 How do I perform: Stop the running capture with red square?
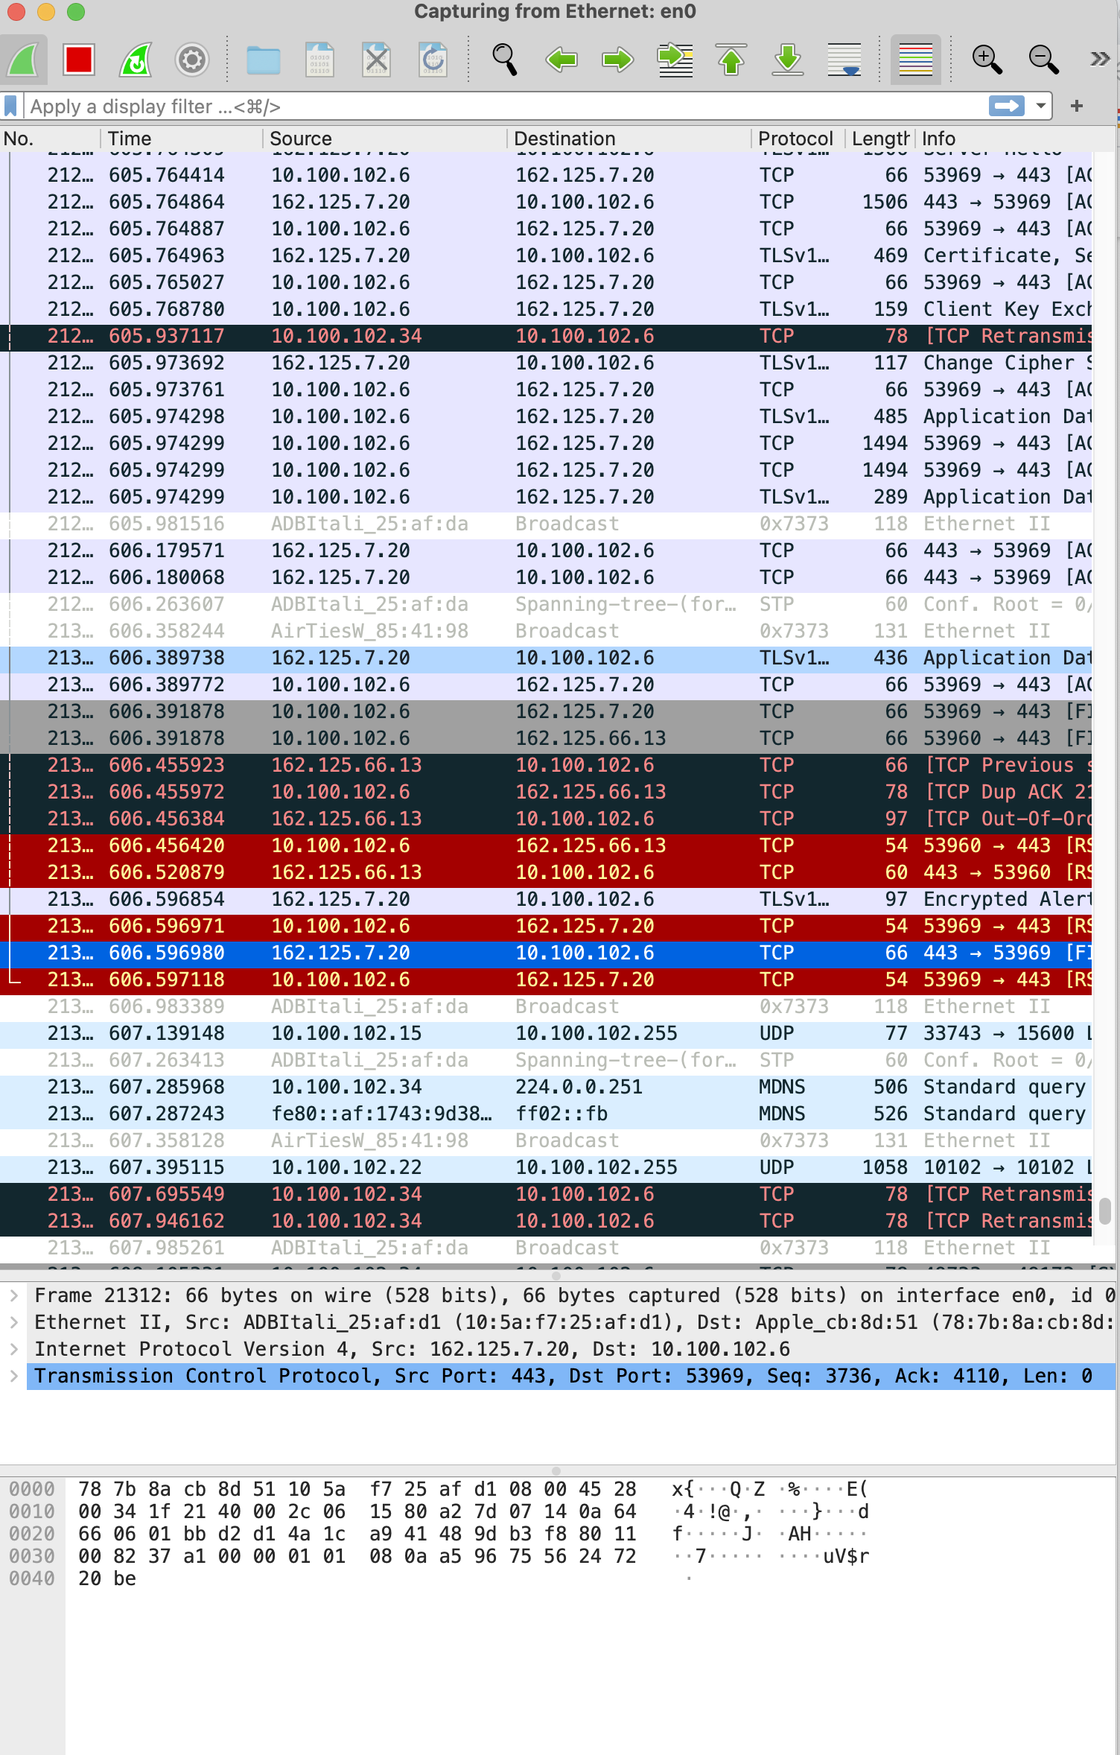click(x=78, y=60)
